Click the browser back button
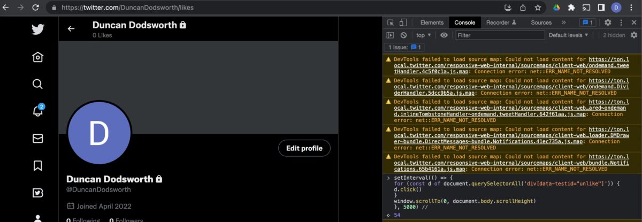This screenshot has height=222, width=642. (x=7, y=8)
